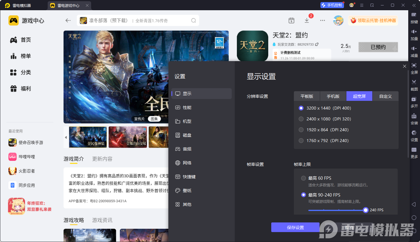This screenshot has width=420, height=242.
Task: Open the 多开 multi-instance tool
Action: (414, 102)
